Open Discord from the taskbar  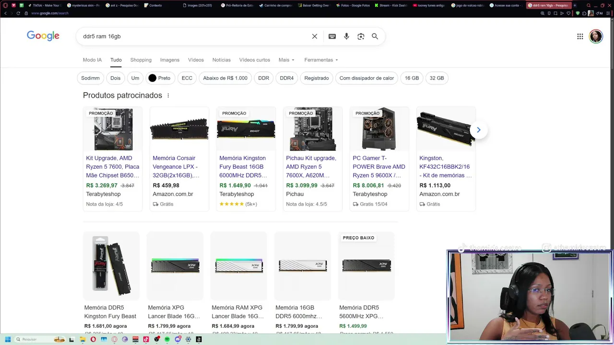click(x=177, y=339)
